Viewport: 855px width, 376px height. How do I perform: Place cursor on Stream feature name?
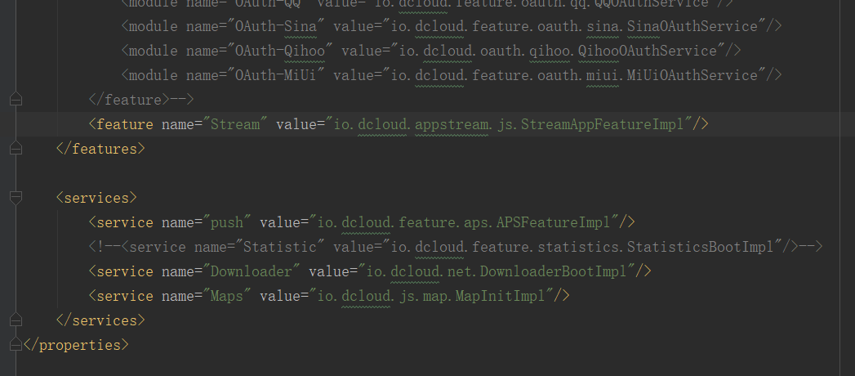pos(237,124)
